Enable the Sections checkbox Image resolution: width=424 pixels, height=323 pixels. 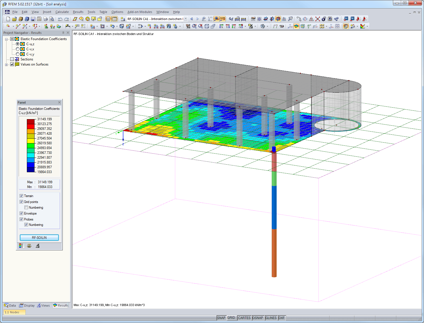tap(12, 59)
